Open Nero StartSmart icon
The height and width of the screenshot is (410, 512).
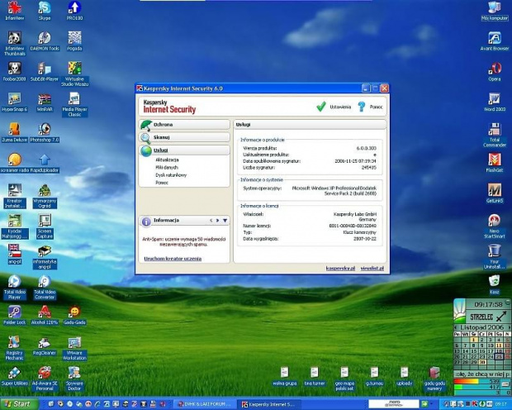[x=495, y=226]
